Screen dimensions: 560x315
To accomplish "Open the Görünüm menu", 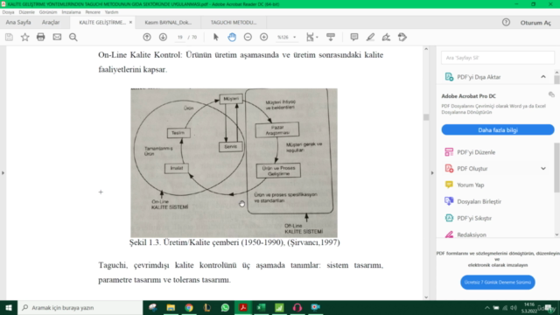I will coord(48,12).
